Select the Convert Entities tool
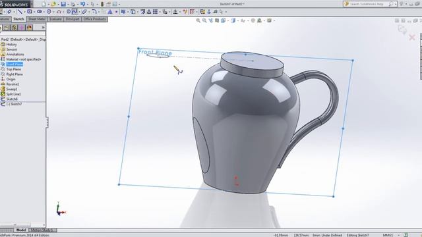422x237 pixels. tap(133, 12)
